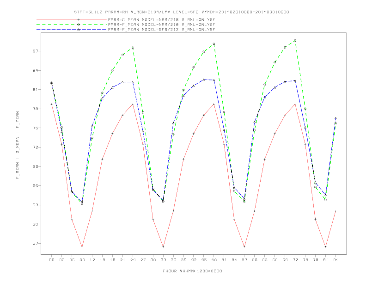The height and width of the screenshot is (283, 366).
Task: Click x-axis tick label 63
Action: (265, 260)
